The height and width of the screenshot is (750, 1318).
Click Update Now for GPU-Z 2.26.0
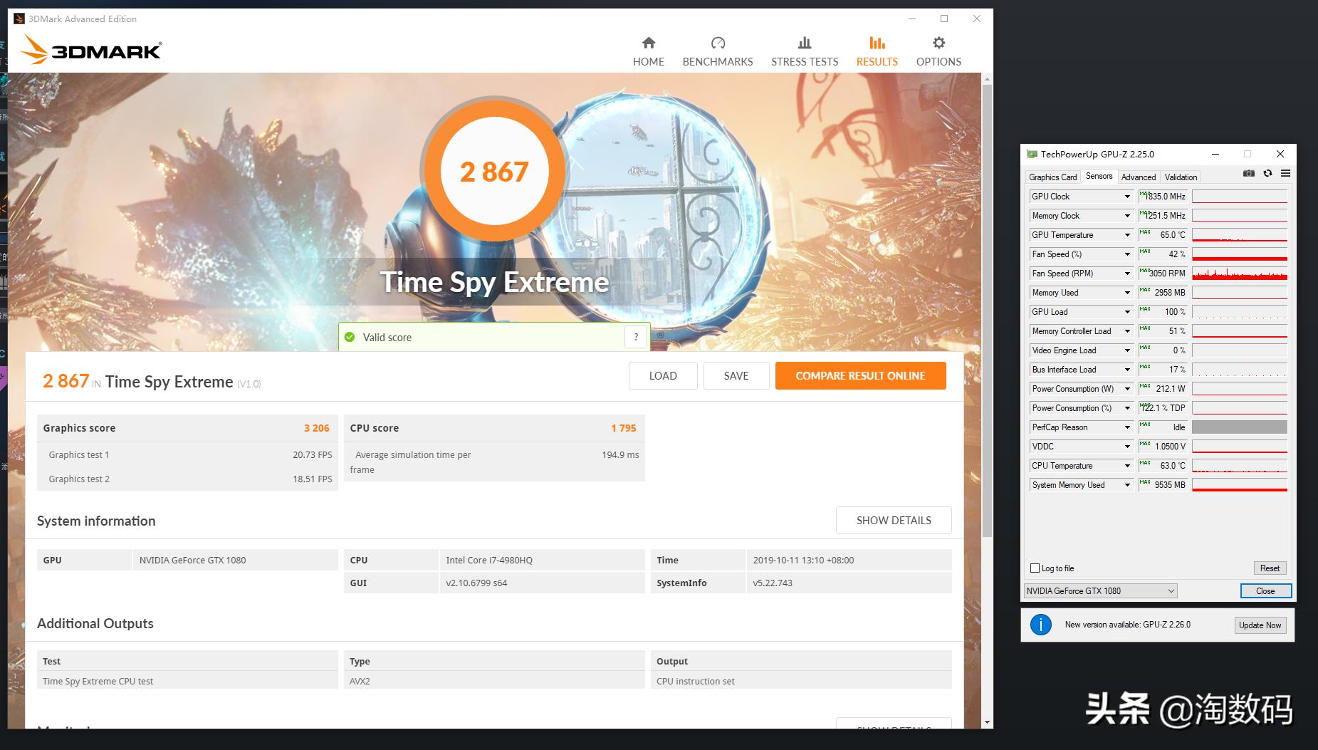click(1260, 625)
